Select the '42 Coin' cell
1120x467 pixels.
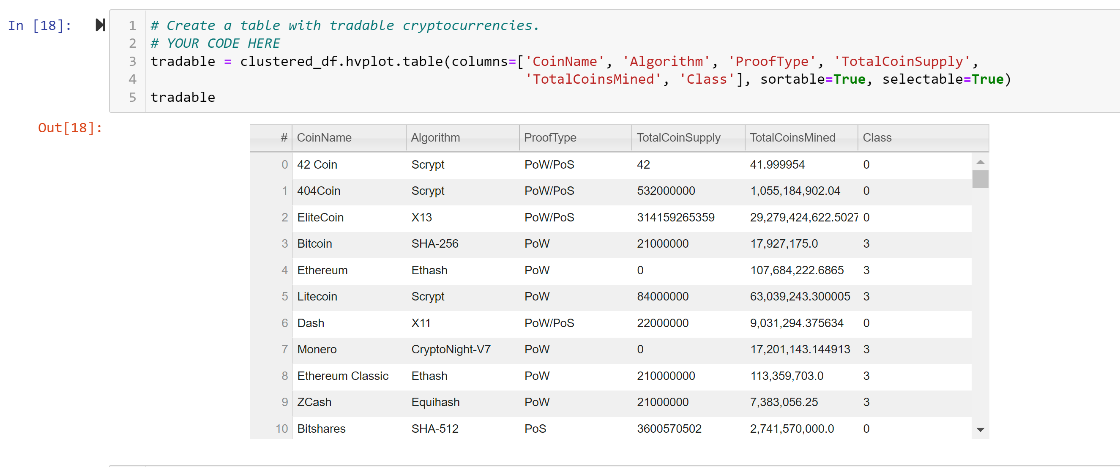pos(350,165)
